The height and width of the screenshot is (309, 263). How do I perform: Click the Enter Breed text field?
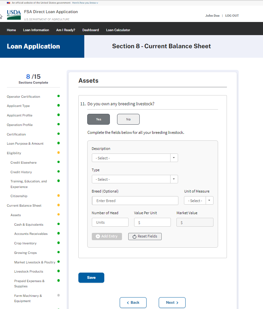point(135,201)
